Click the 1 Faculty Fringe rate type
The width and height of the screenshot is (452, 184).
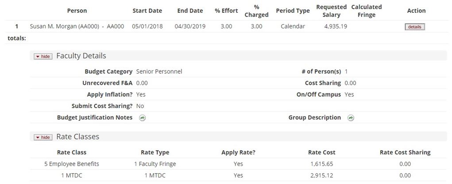click(x=155, y=164)
